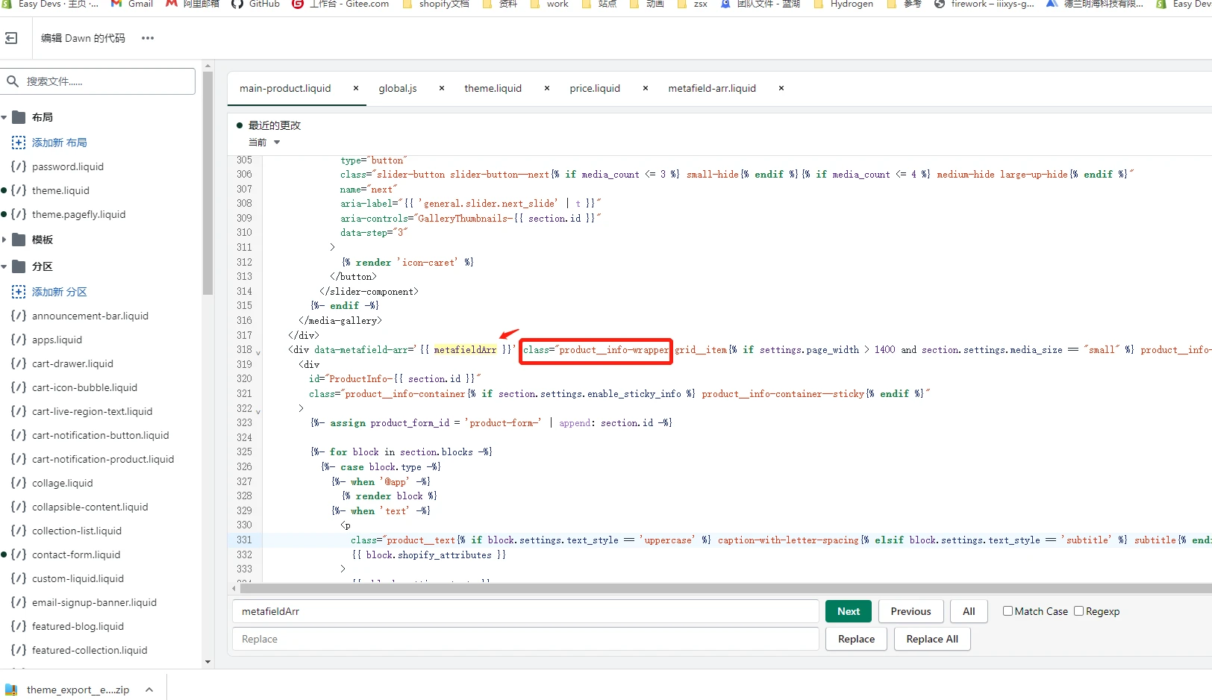Click the All matches button
The height and width of the screenshot is (700, 1212).
(969, 611)
